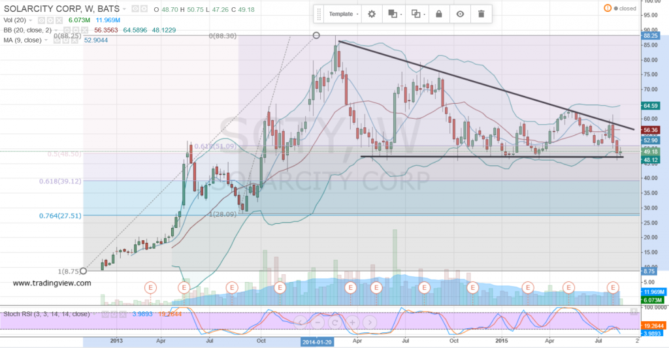
Task: Open line color picker with overlapping squares
Action: point(417,14)
